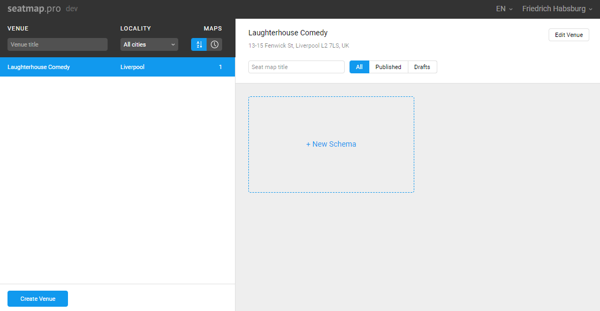The width and height of the screenshot is (600, 311).
Task: Click the venue address 13-15 Fenwick St
Action: (x=299, y=45)
